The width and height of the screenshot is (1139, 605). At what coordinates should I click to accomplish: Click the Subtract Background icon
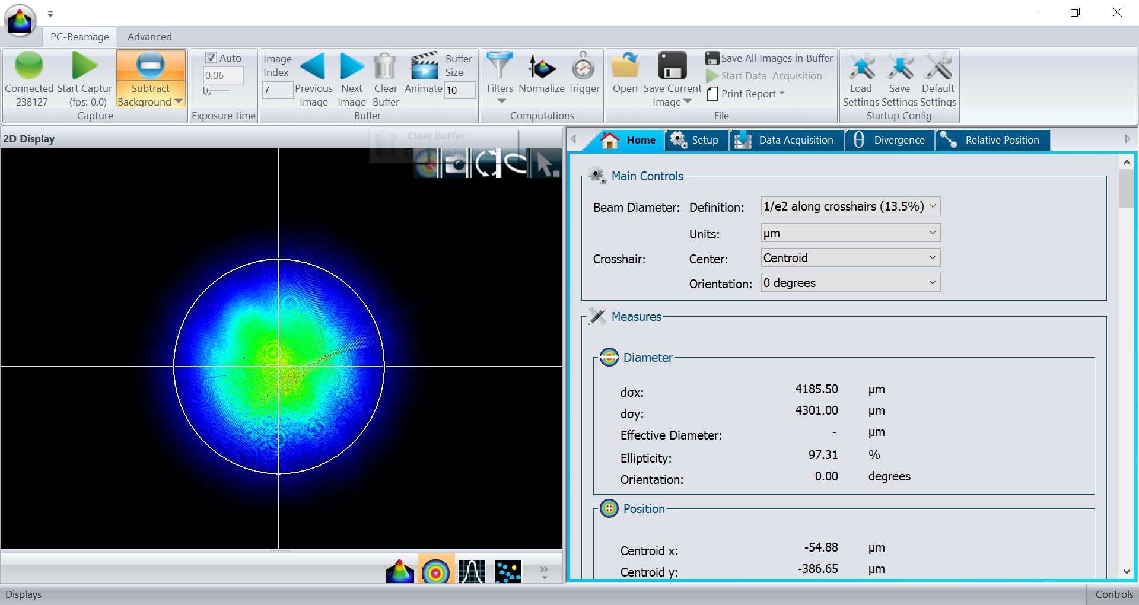151,66
